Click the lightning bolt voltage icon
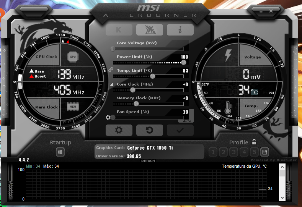Image resolution: width=302 pixels, height=207 pixels. [x=228, y=55]
